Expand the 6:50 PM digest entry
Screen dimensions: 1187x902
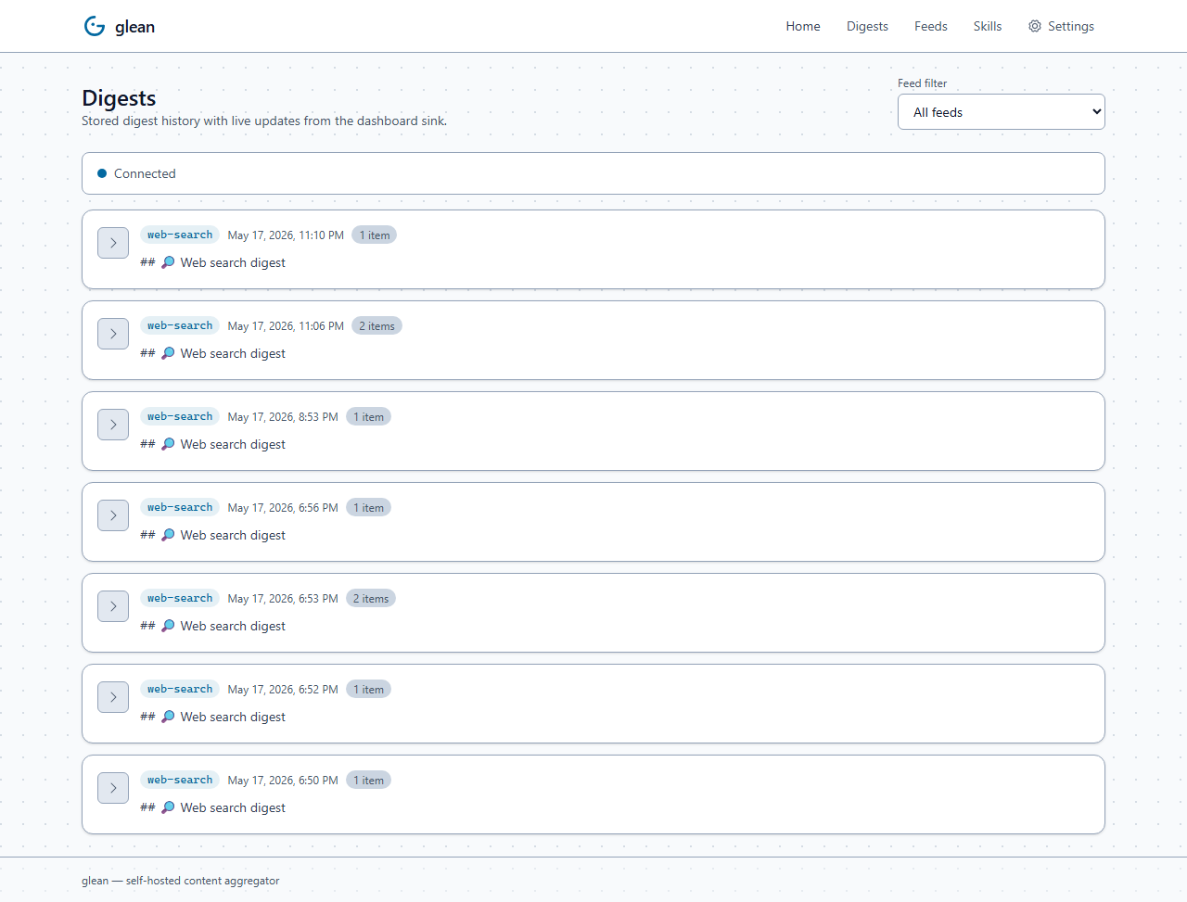113,788
